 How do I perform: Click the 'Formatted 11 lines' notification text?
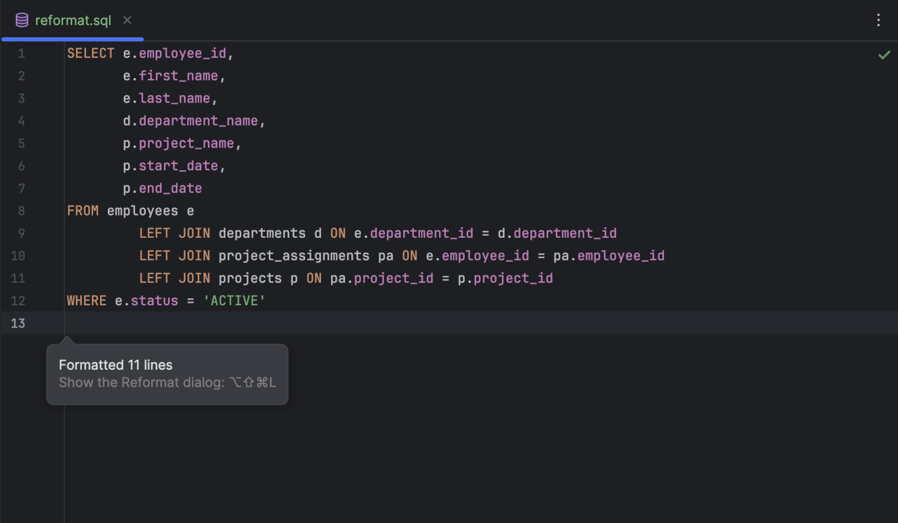click(x=116, y=365)
